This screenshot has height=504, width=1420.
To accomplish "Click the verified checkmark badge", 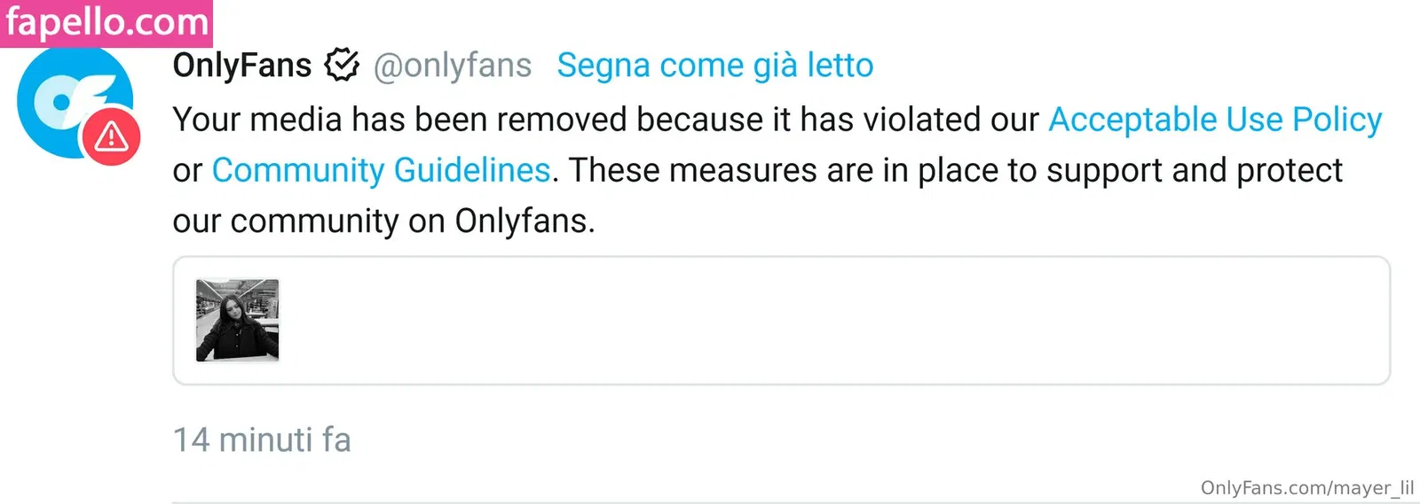I will tap(342, 65).
